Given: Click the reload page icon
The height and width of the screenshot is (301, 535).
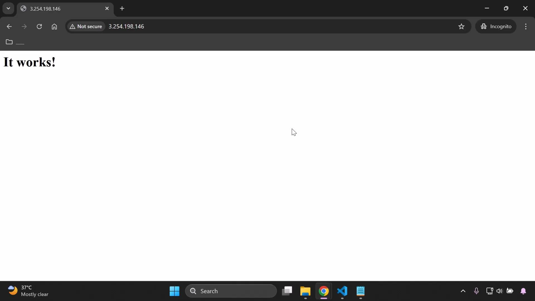Looking at the screenshot, I should tap(39, 26).
